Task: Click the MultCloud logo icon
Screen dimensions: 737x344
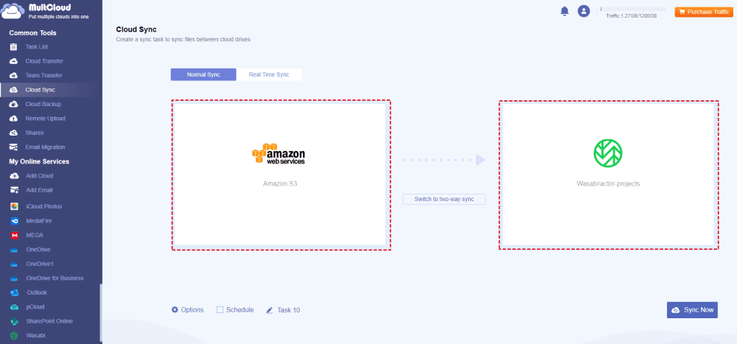Action: pyautogui.click(x=13, y=10)
